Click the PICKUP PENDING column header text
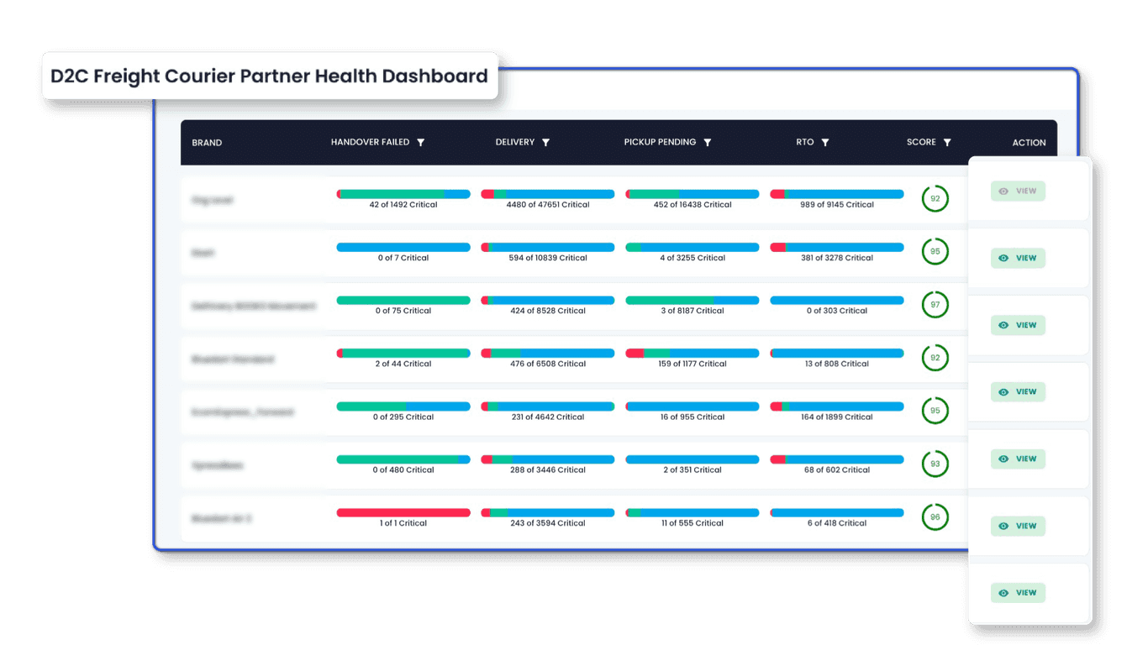The height and width of the screenshot is (645, 1148). click(x=660, y=143)
